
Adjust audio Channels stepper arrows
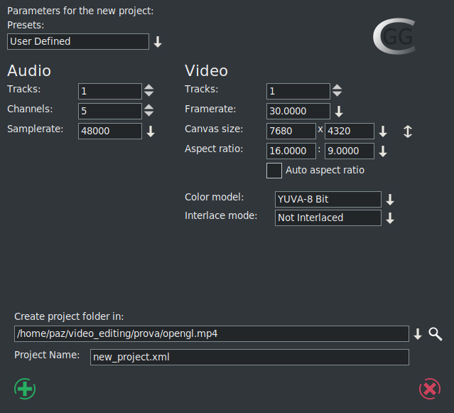click(x=148, y=111)
